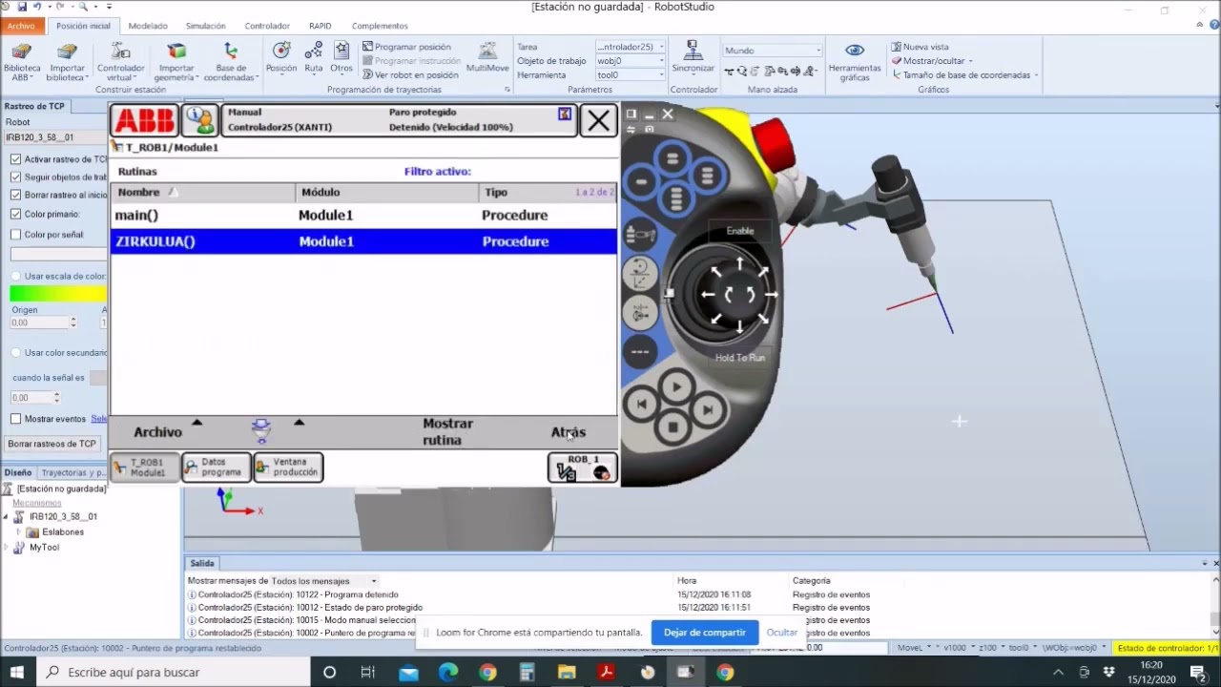Switch to RAPID ribbon tab
The width and height of the screenshot is (1221, 687).
coord(321,26)
